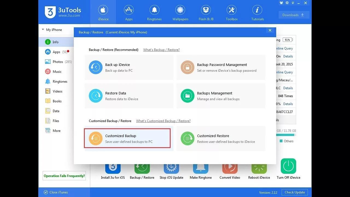Click the settings gear in title bar
Screen dimensions: 350x197
point(287,3)
